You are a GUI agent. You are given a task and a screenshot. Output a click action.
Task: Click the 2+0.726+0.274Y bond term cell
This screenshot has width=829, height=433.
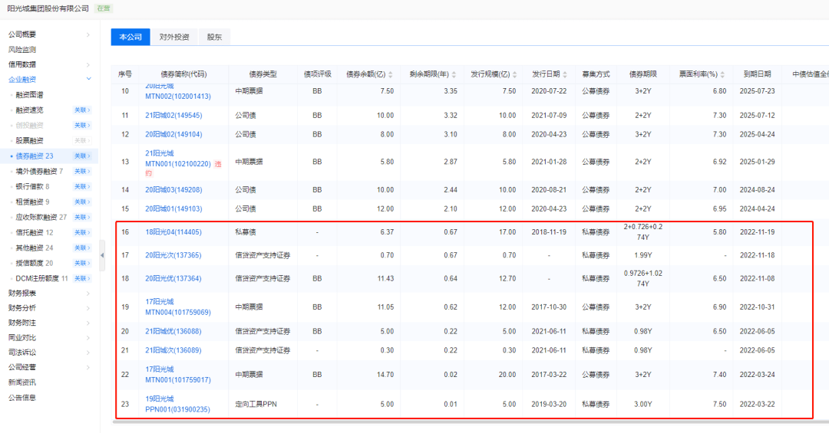(x=643, y=232)
